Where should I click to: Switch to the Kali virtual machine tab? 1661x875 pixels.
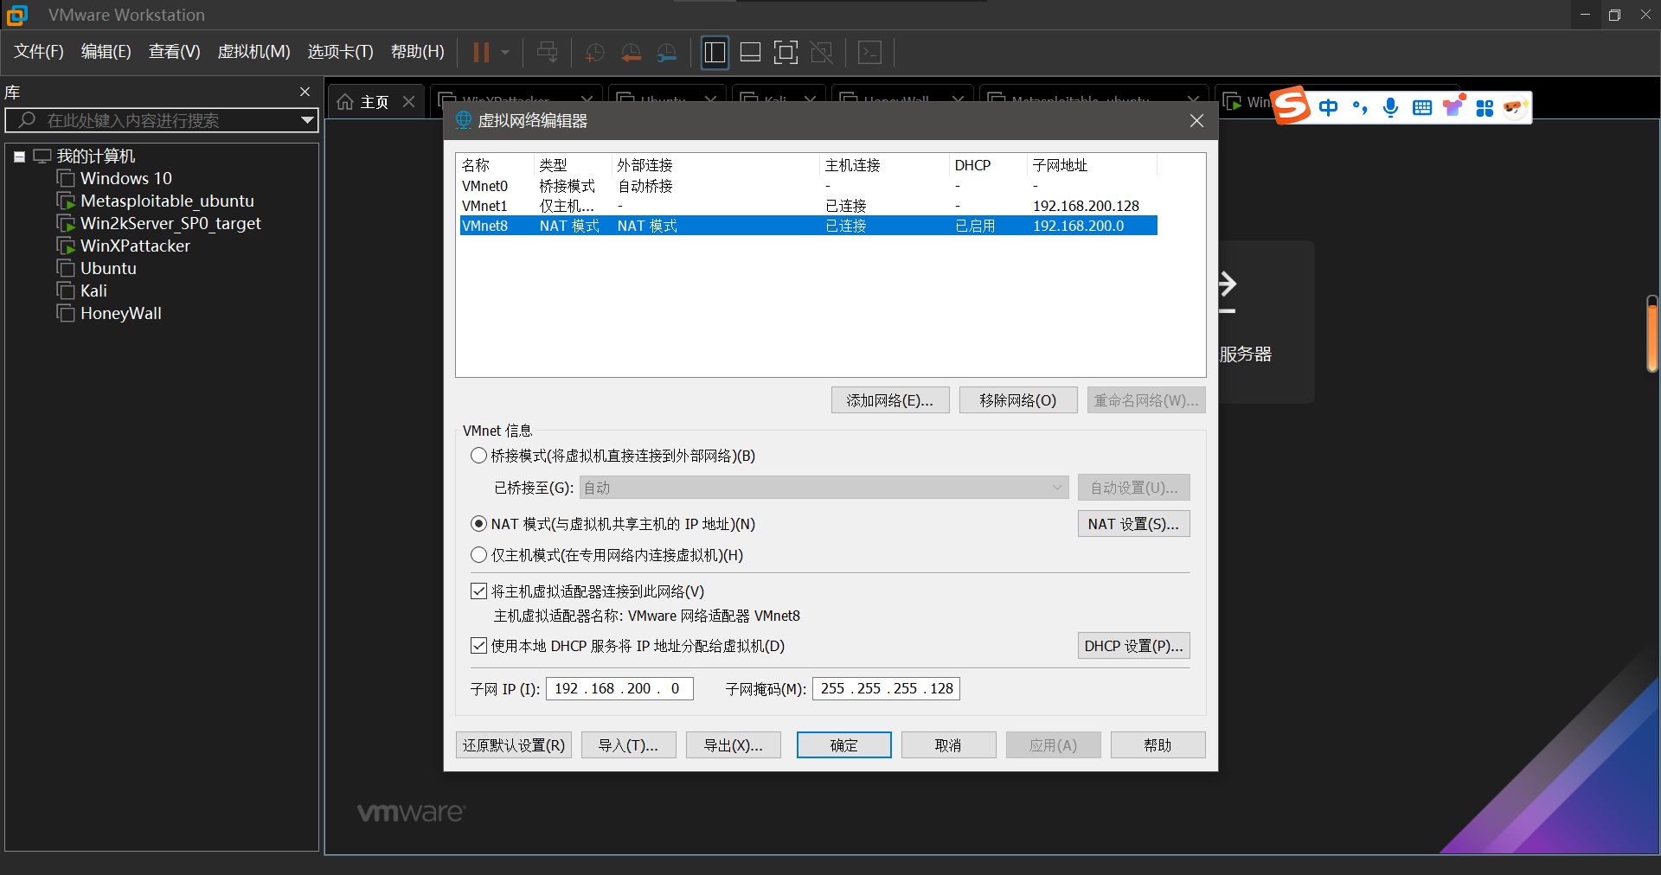point(774,99)
